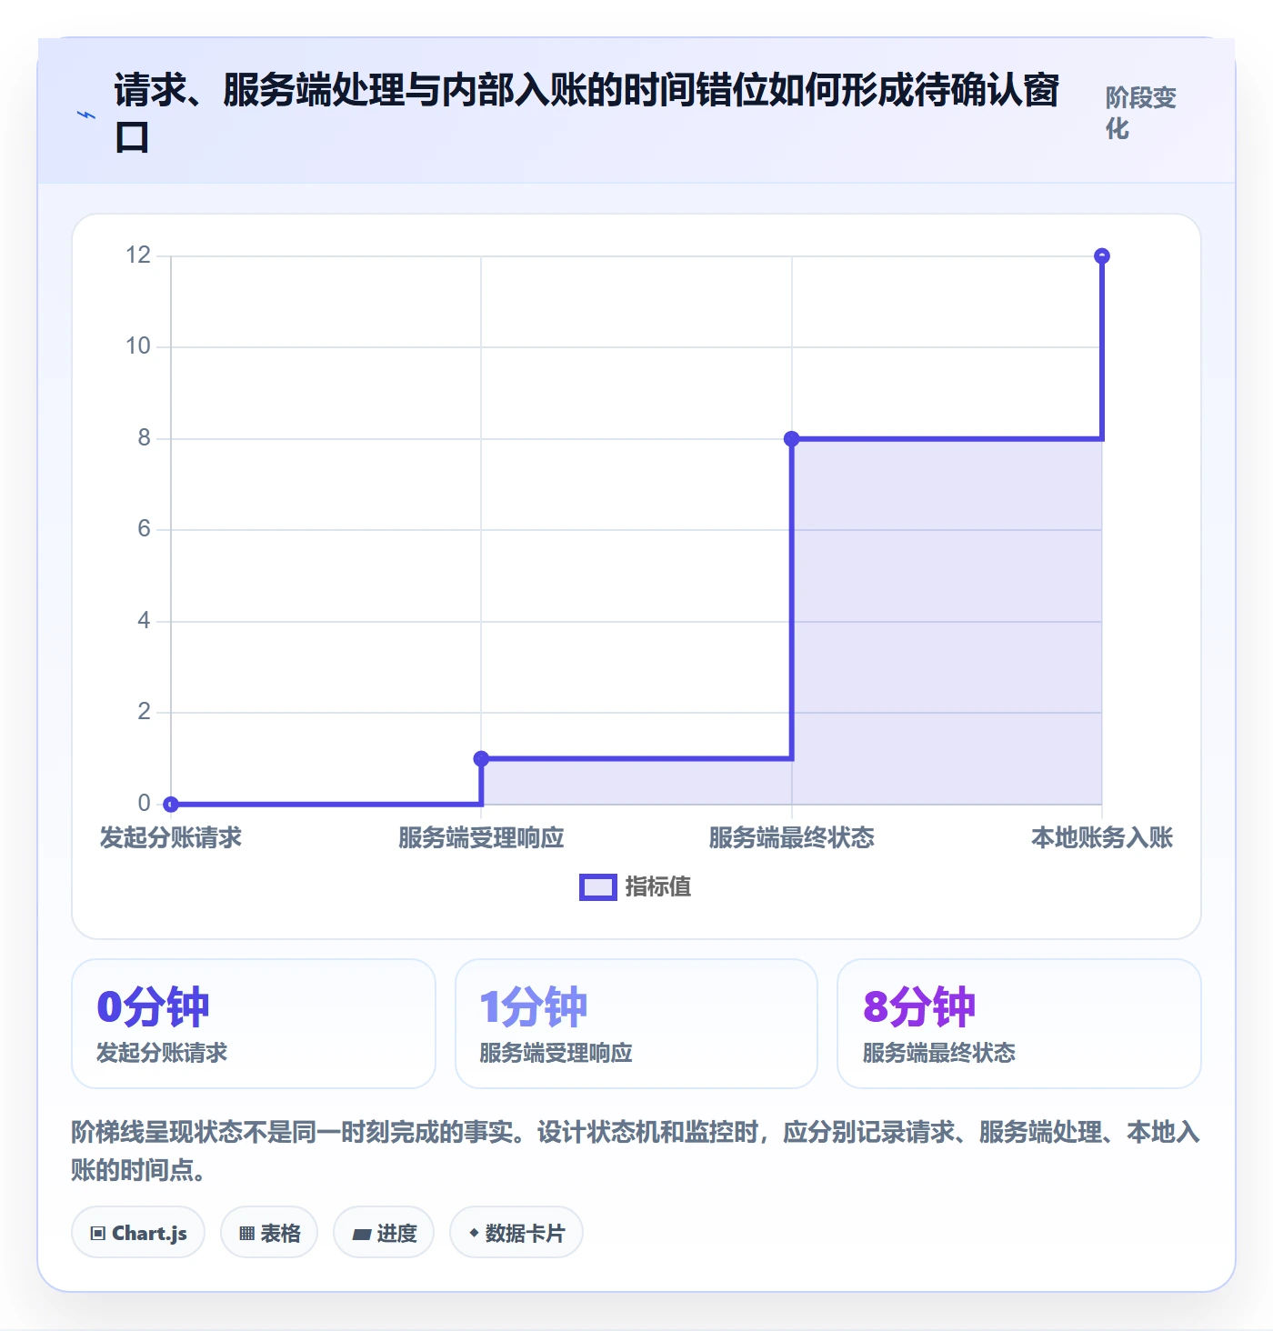
Task: Click the 发起分账请求 x-axis label
Action: pyautogui.click(x=171, y=837)
